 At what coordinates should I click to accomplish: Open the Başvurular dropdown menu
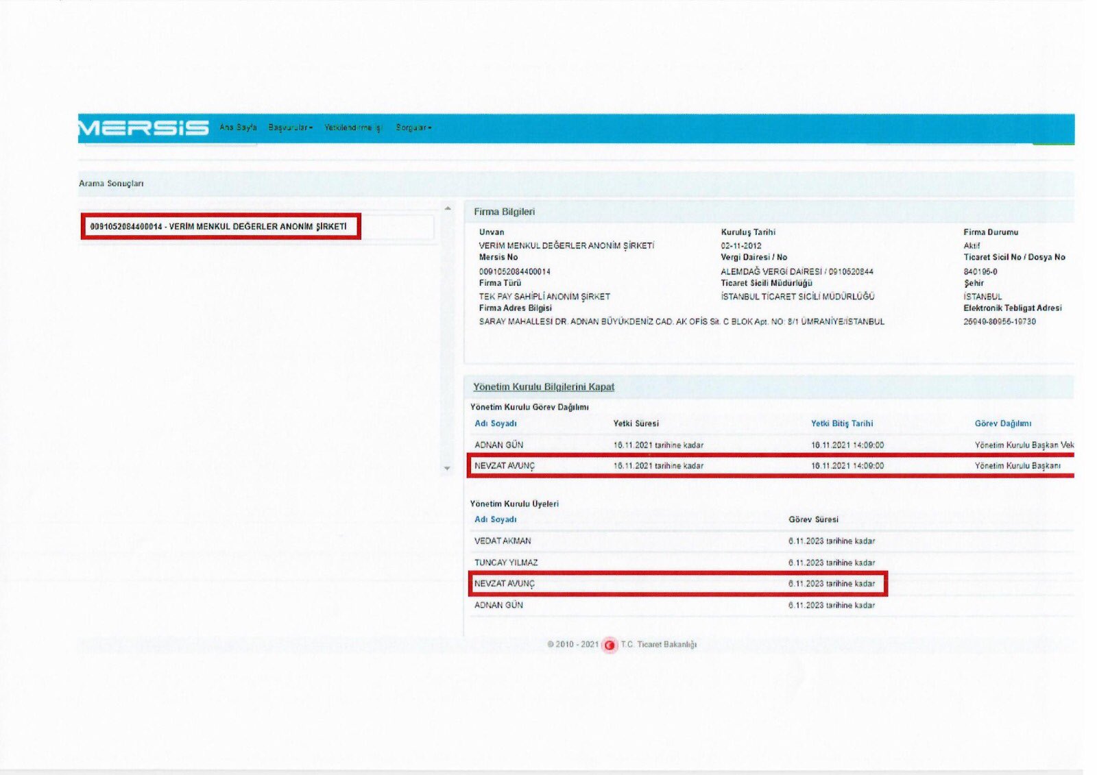point(291,127)
